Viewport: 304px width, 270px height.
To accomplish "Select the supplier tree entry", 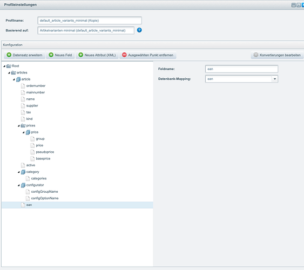I will click(x=32, y=106).
